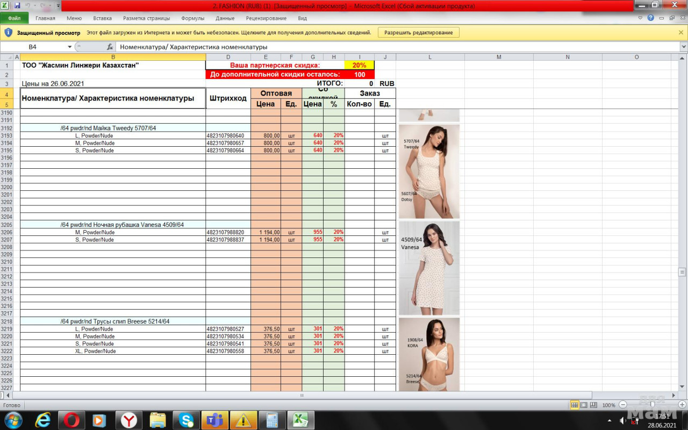Viewport: 688px width, 430px height.
Task: Open Opera browser from the taskbar
Action: 71,420
